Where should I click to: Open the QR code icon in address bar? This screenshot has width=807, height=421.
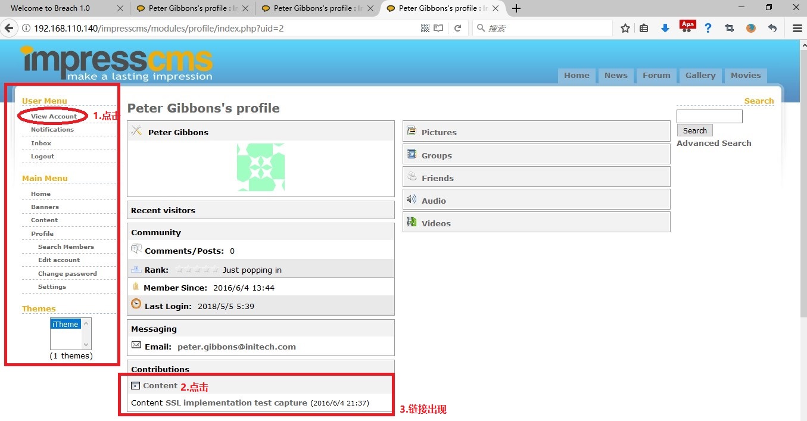pyautogui.click(x=425, y=28)
